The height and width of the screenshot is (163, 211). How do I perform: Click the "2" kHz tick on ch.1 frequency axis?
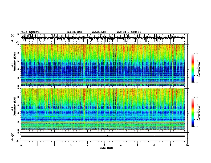click(19, 78)
